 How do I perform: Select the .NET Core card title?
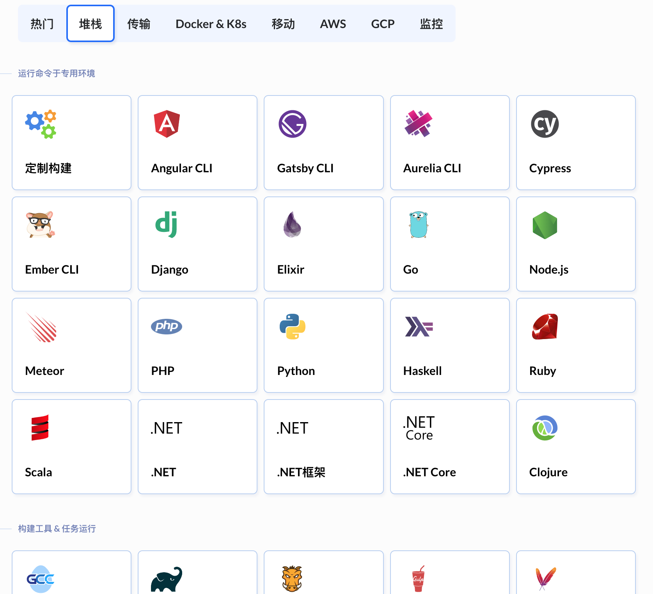429,472
